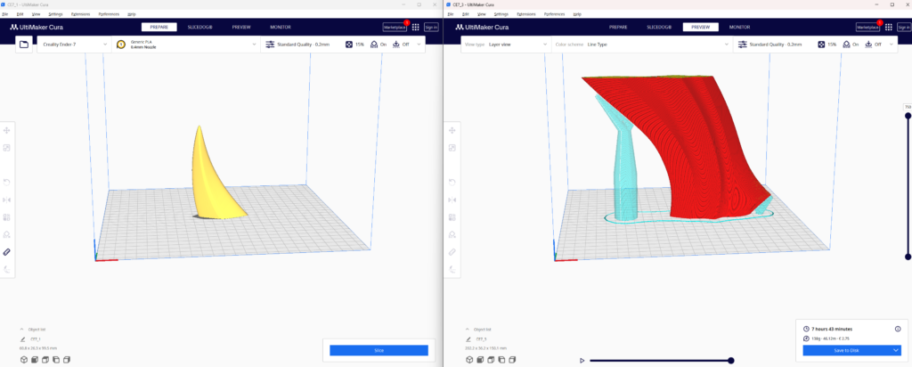The height and width of the screenshot is (367, 912).
Task: Expand Creality Ender-7 printer dropdown
Action: click(75, 45)
